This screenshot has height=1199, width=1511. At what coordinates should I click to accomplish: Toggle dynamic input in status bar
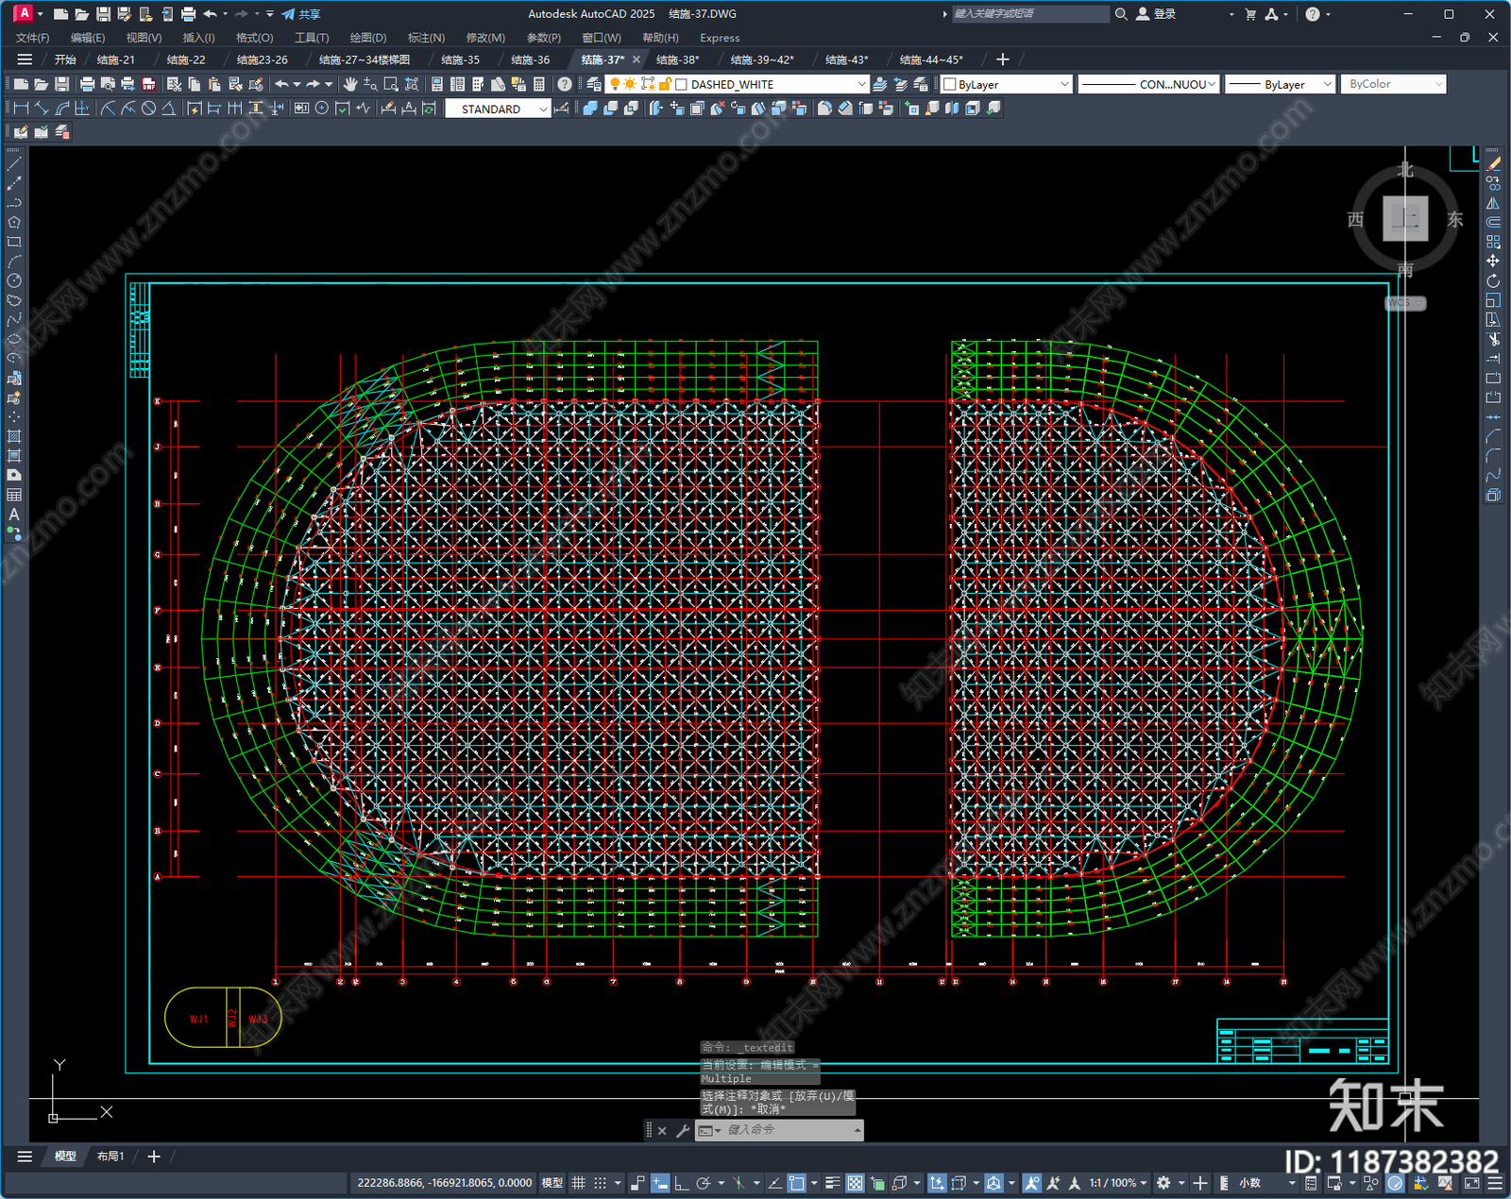660,1183
